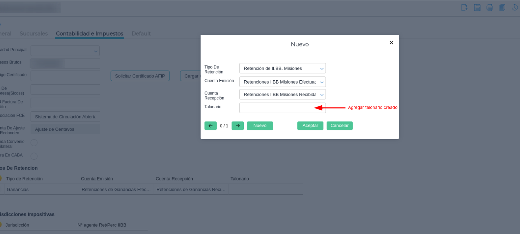The image size is (520, 234).
Task: Go to next record with right arrow button
Action: coord(238,126)
